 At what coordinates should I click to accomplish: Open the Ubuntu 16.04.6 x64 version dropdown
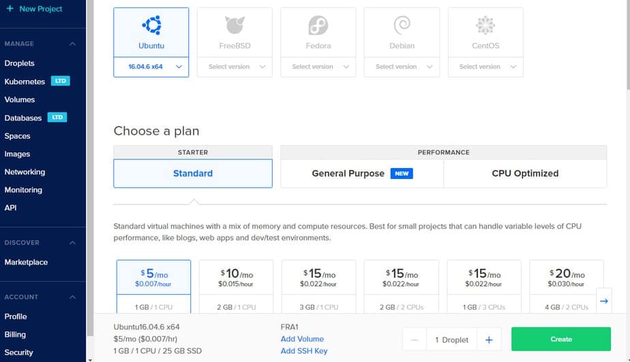[x=151, y=67]
